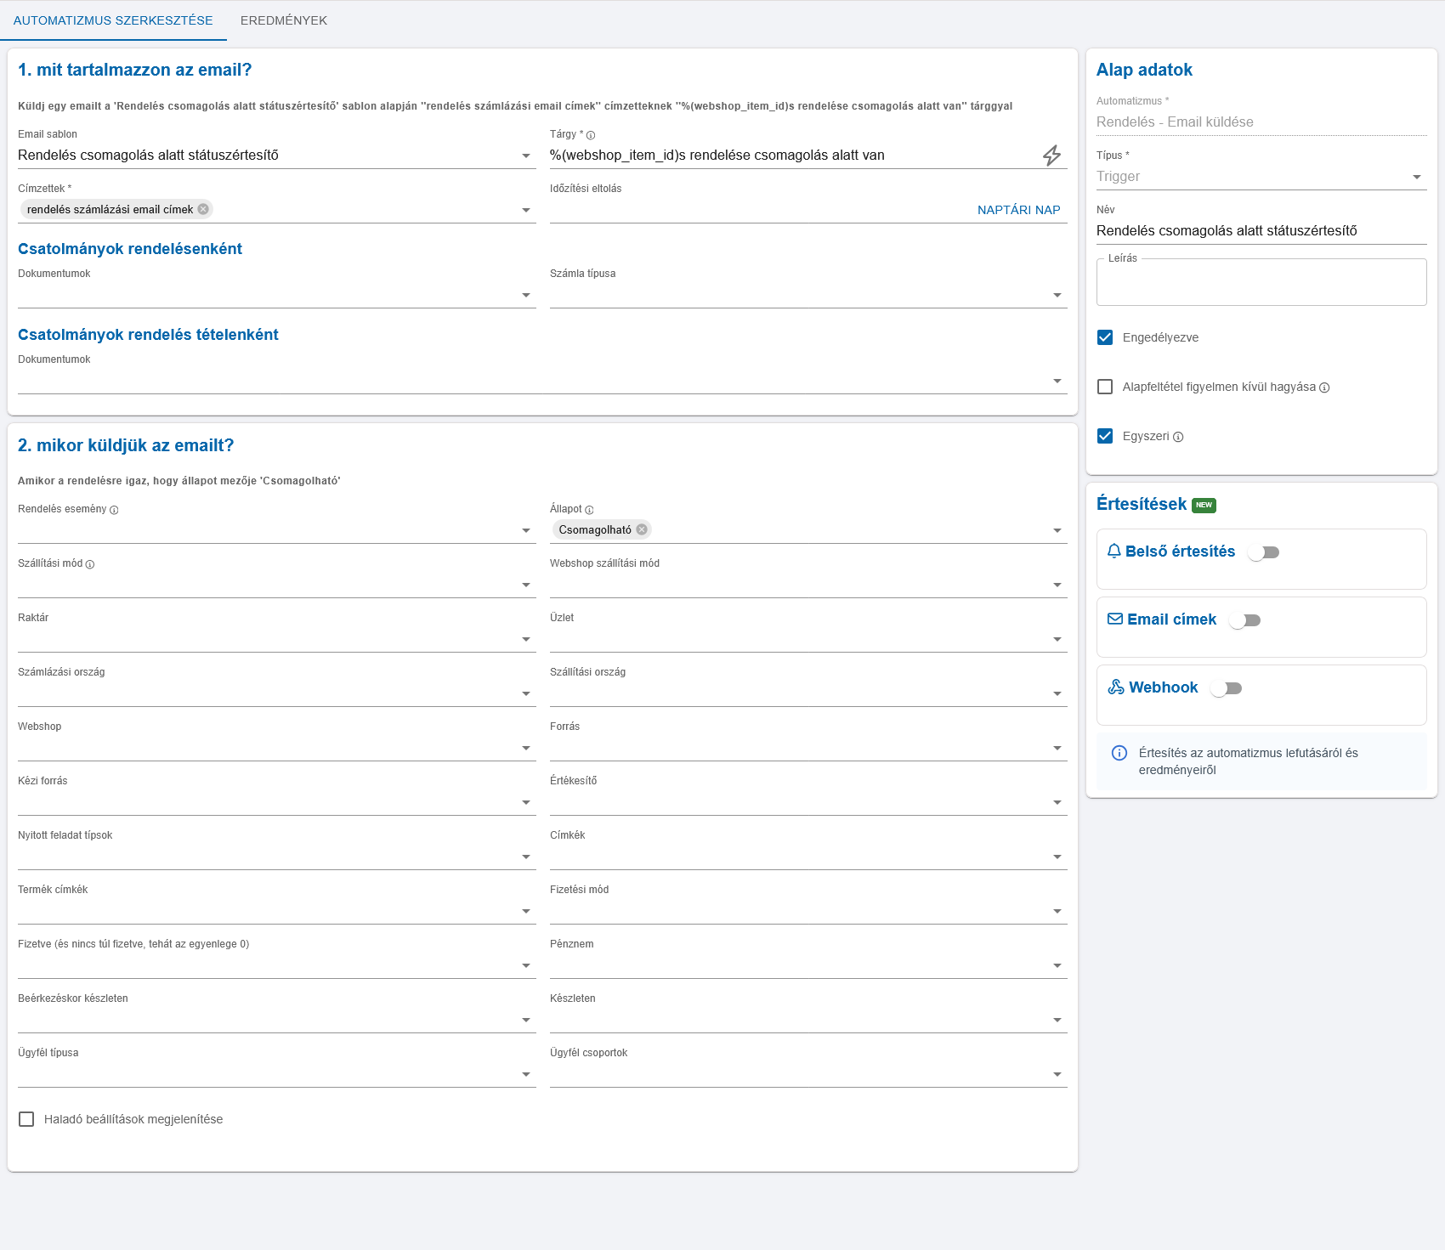Click the envelope icon of Email címek

click(x=1115, y=619)
